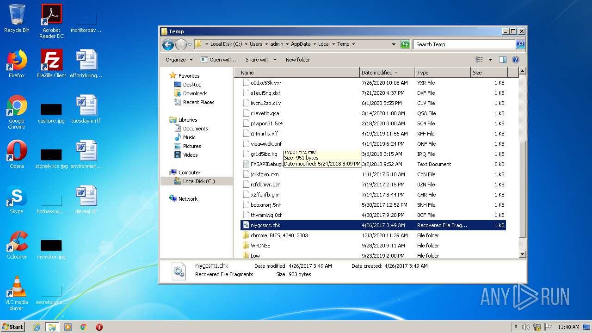Click the change view icon
592x333 pixels.
(x=479, y=60)
